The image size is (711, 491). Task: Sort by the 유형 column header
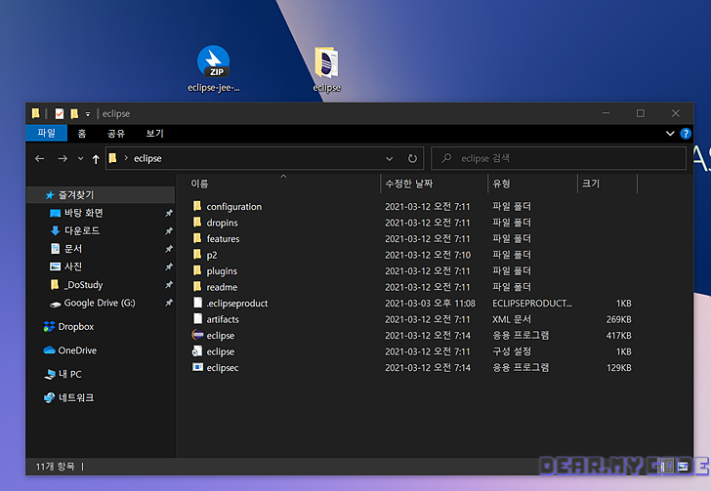pyautogui.click(x=502, y=184)
